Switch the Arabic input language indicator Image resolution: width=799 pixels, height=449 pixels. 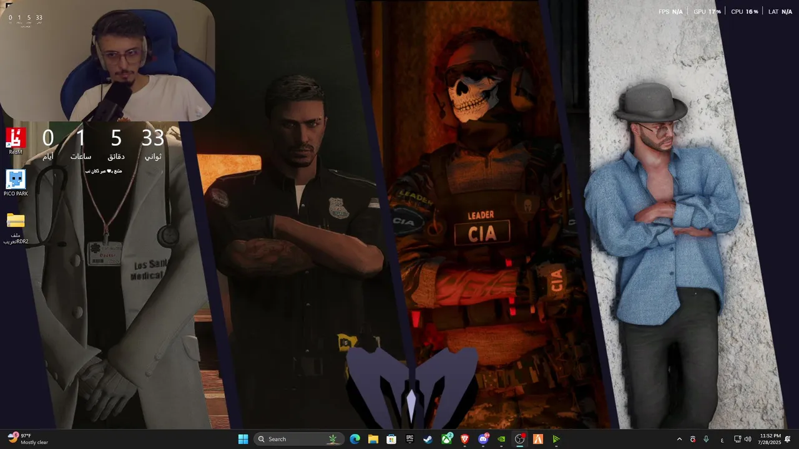coord(722,440)
